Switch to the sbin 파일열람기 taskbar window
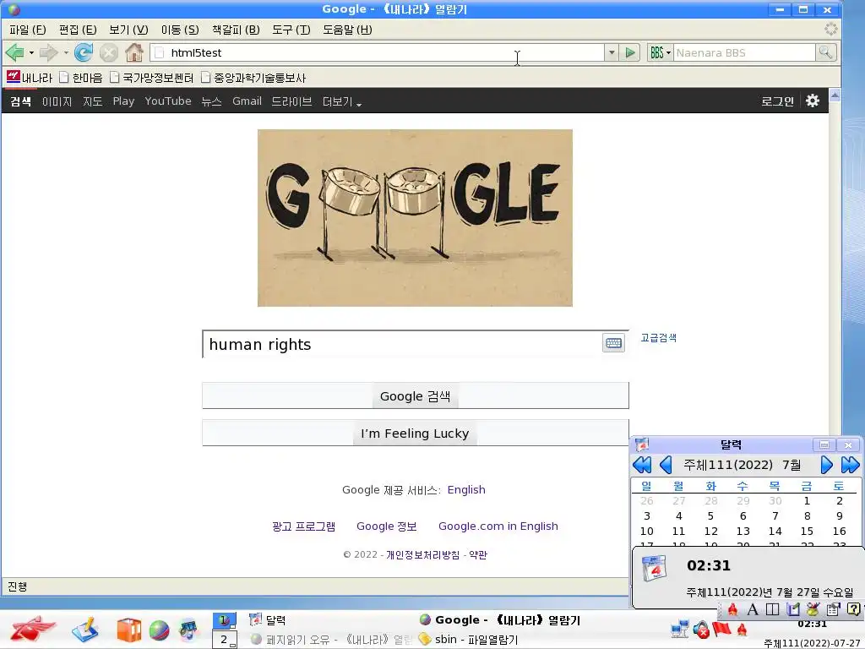This screenshot has height=649, width=865. tap(469, 639)
